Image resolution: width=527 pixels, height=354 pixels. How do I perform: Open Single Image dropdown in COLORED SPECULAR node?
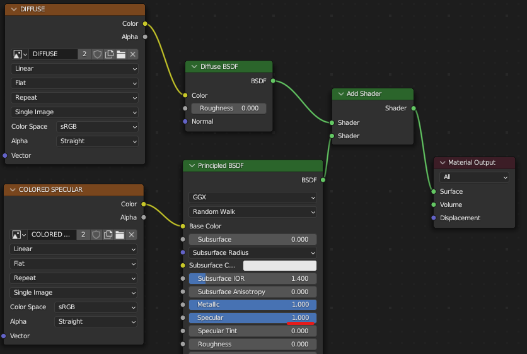coord(73,292)
